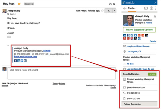The width and height of the screenshot is (162, 110).
Task: Open Facebook profile icon in Nimble panel
Action: pyautogui.click(x=128, y=35)
